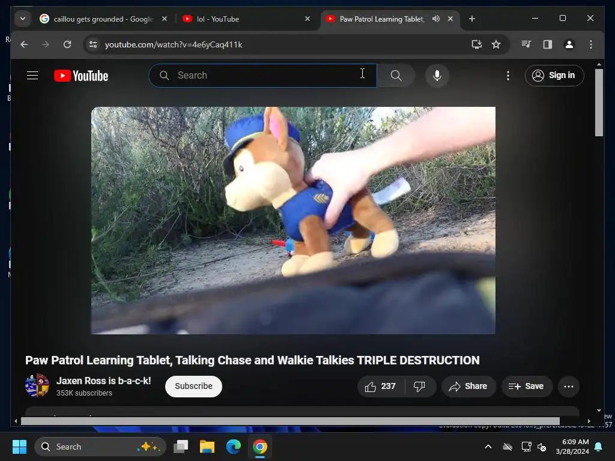Click the video player to pause
The width and height of the screenshot is (615, 461).
(x=293, y=220)
